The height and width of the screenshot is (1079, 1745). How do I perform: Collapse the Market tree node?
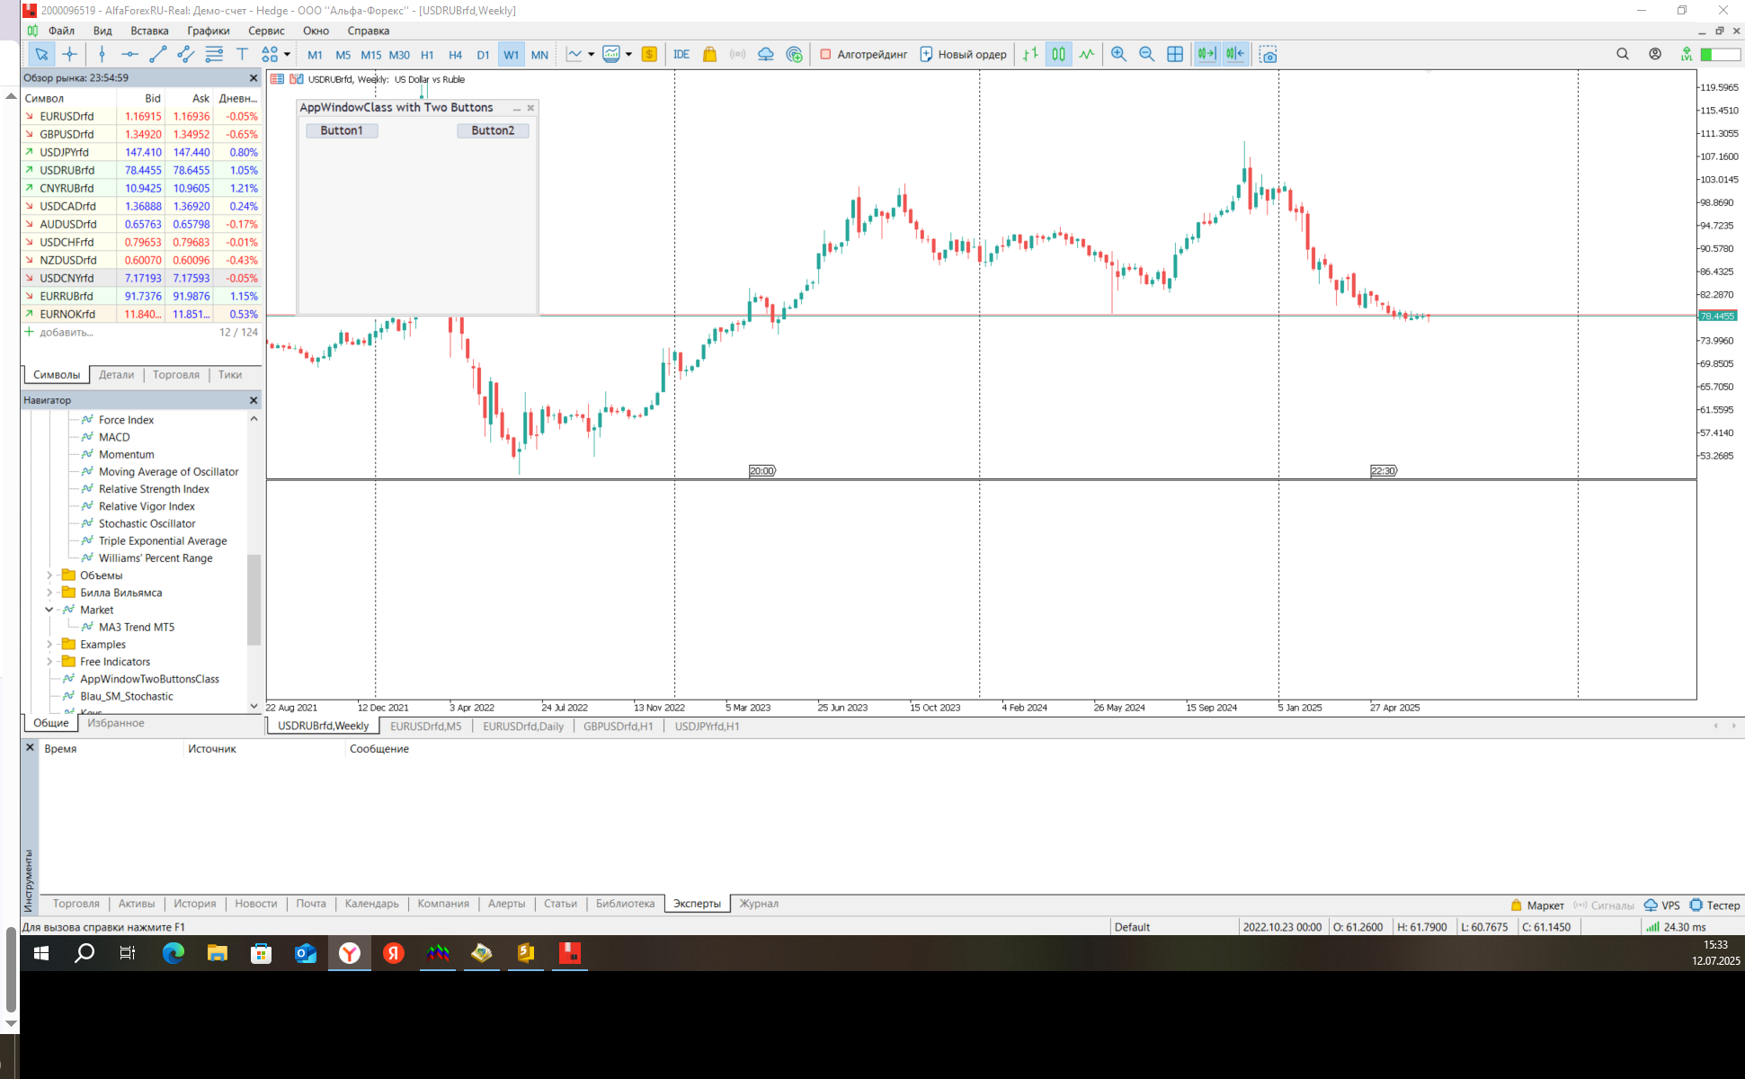pos(49,610)
